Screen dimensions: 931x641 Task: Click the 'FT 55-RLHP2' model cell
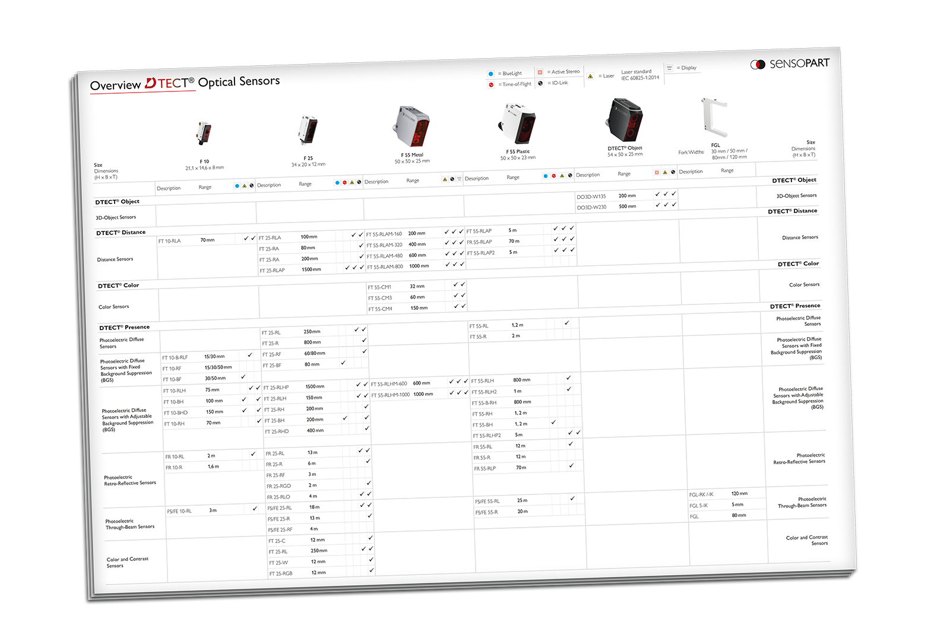tap(487, 436)
